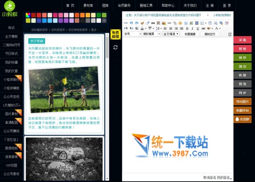Click the eraser clear-format icon
The height and width of the screenshot is (182, 255).
pos(147,23)
